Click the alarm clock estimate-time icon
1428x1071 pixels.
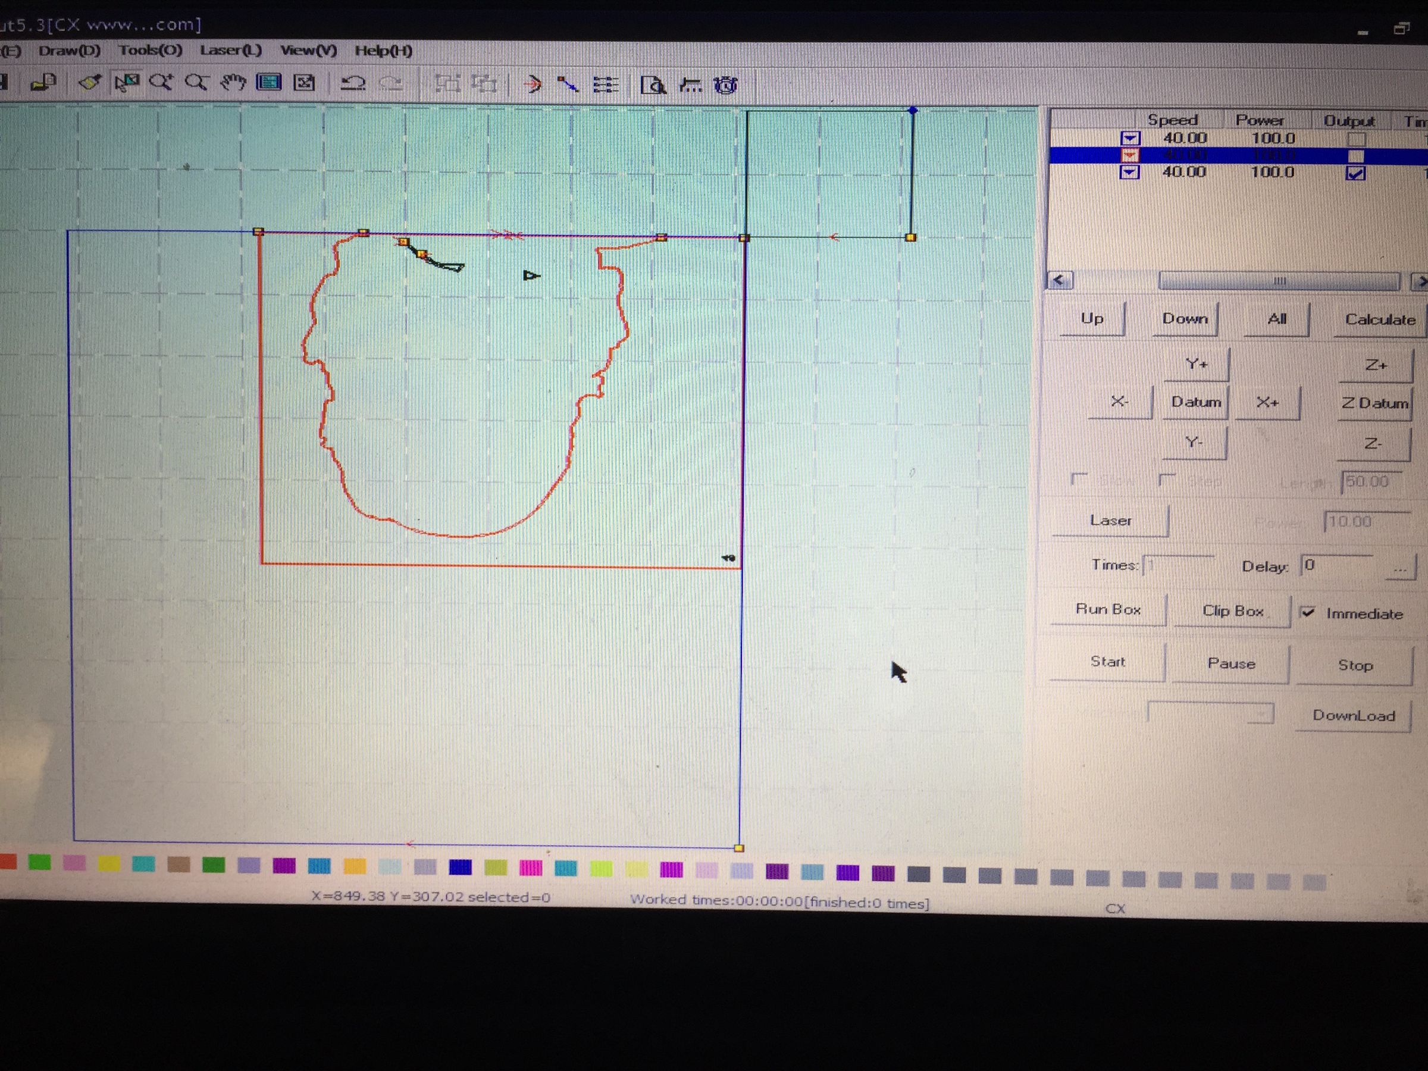(x=726, y=85)
